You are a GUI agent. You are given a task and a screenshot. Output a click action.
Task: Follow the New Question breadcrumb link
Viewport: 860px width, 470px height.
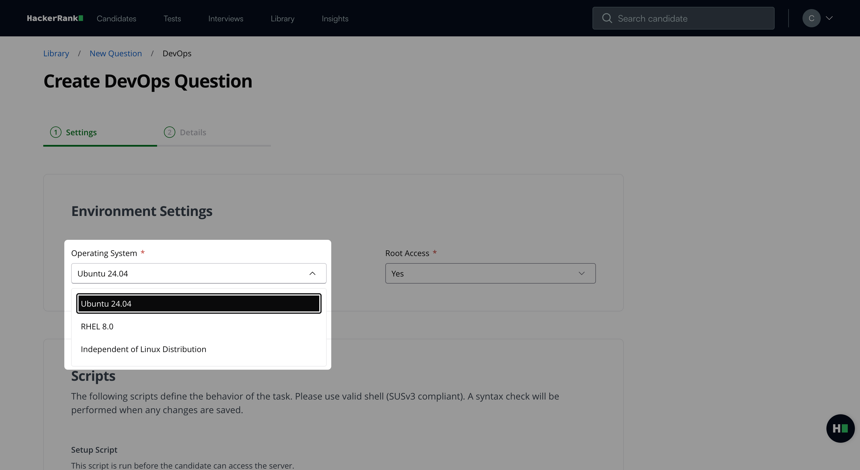116,53
